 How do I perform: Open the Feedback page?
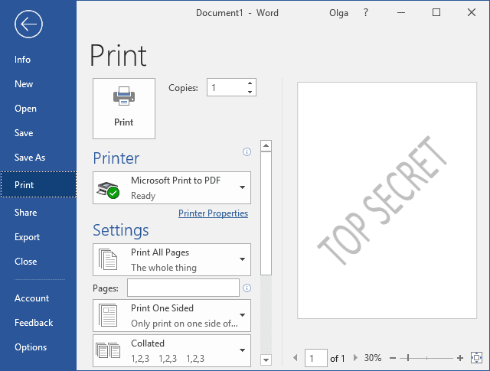click(x=38, y=323)
